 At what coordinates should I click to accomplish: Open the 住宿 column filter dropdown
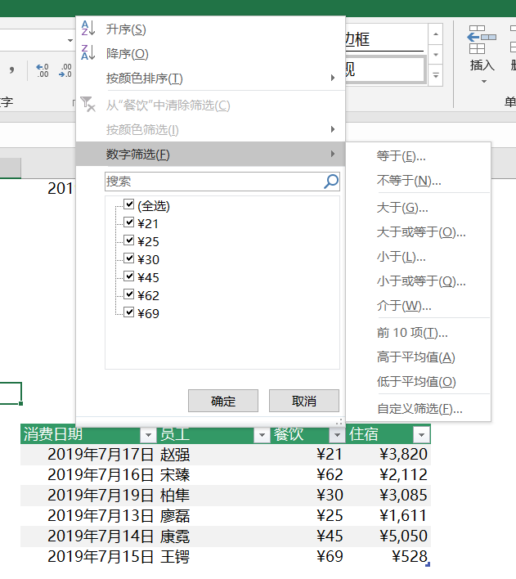tap(420, 435)
